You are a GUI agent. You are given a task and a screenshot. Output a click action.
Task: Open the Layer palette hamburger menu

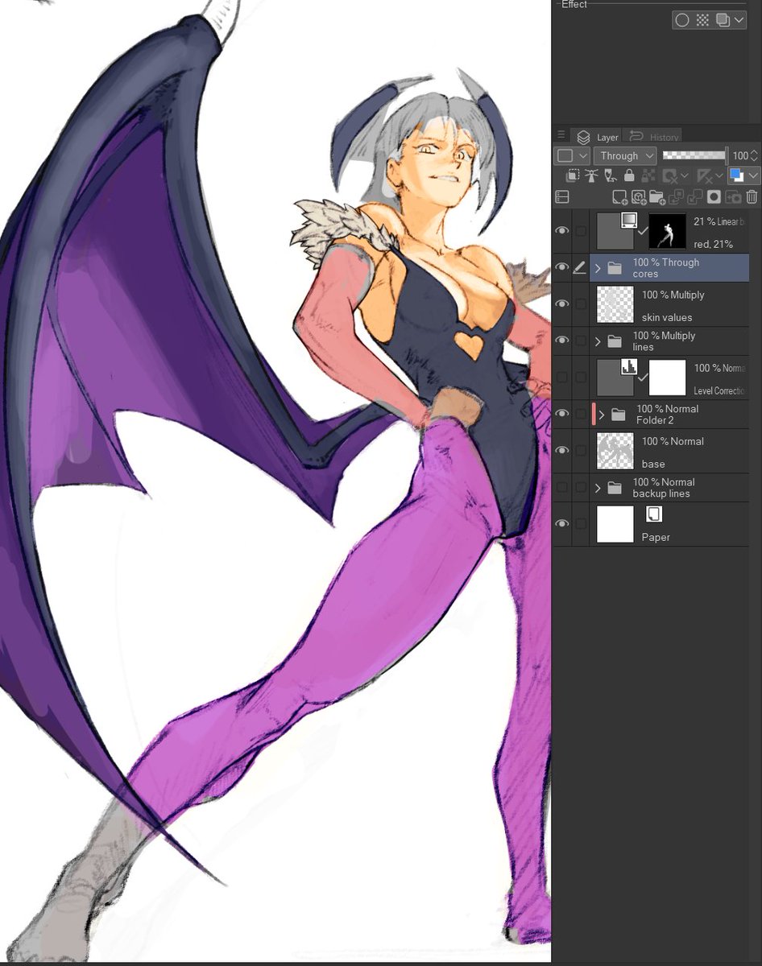[x=561, y=136]
